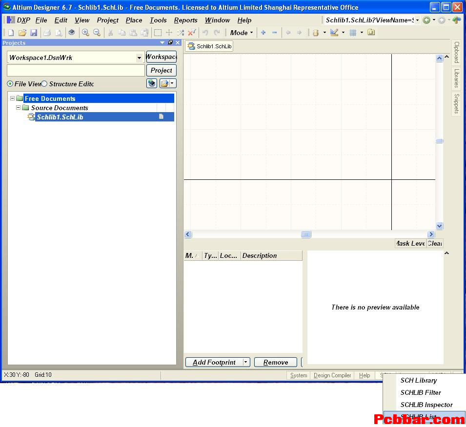
Task: Select the Structure Editor radio button
Action: click(44, 84)
